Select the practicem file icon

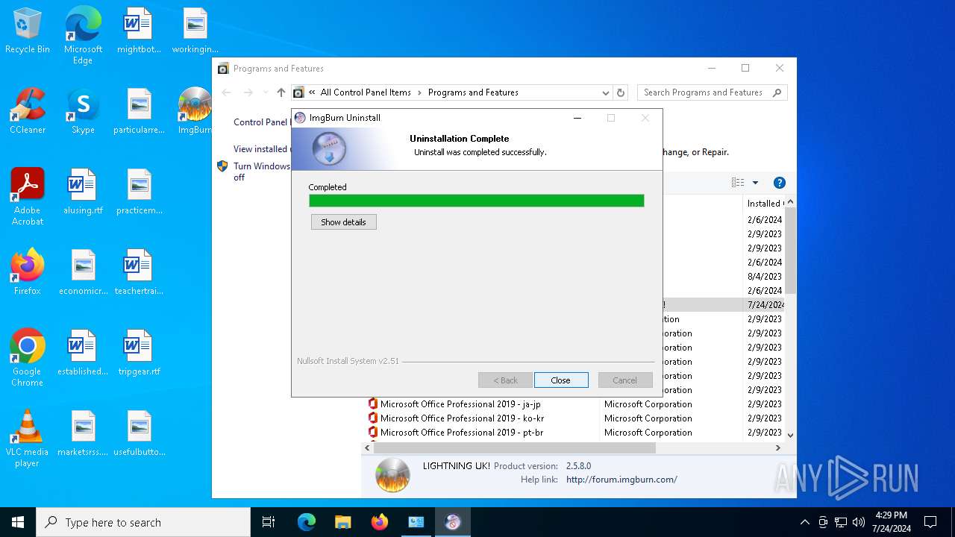(x=139, y=192)
